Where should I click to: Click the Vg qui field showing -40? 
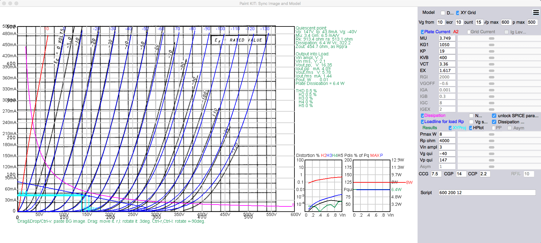coord(447,154)
